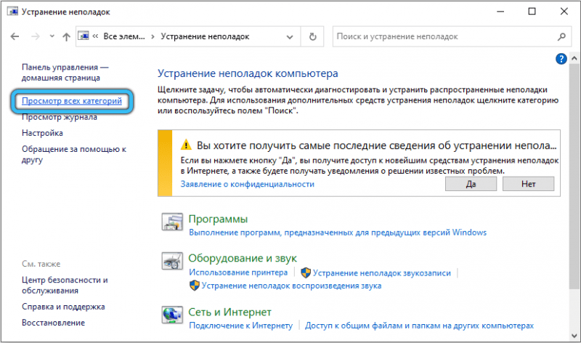Click the 'См. также' label
Screen dimensions: 581x343
click(x=41, y=264)
